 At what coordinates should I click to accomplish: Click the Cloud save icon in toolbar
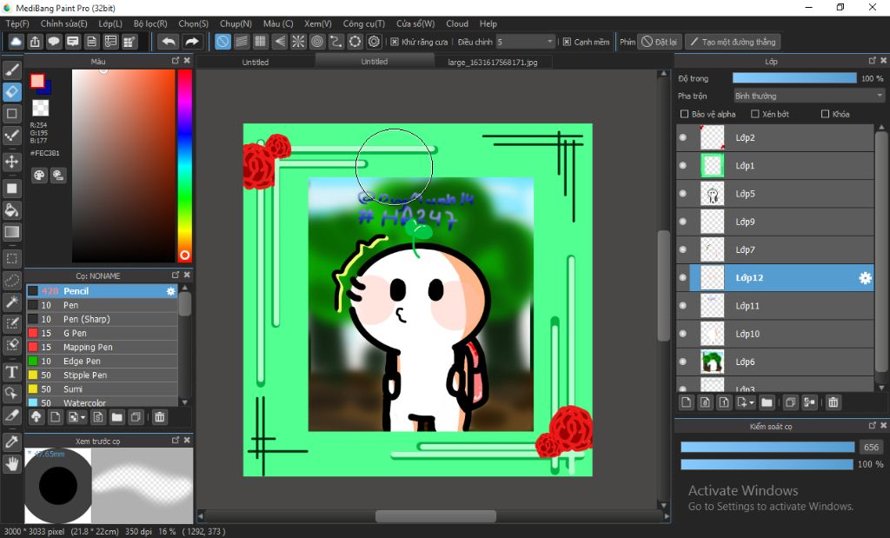(16, 42)
